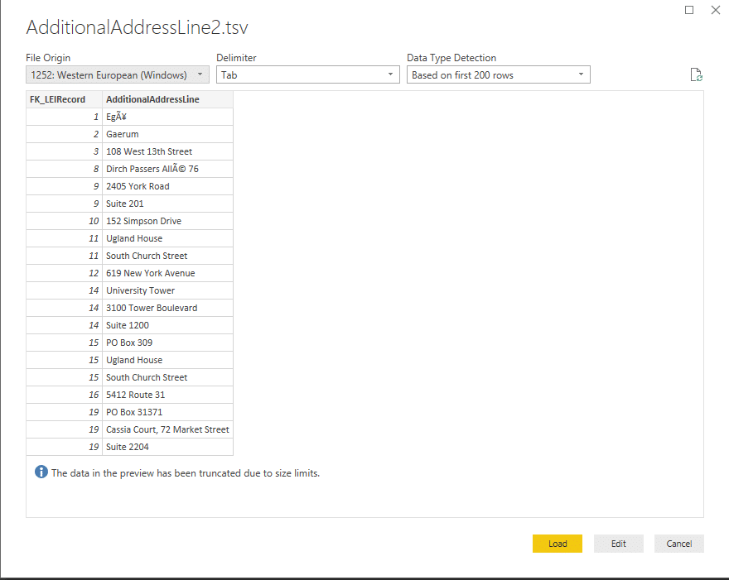Select the 'Suite 201' cell
This screenshot has height=580, width=729.
[x=167, y=204]
